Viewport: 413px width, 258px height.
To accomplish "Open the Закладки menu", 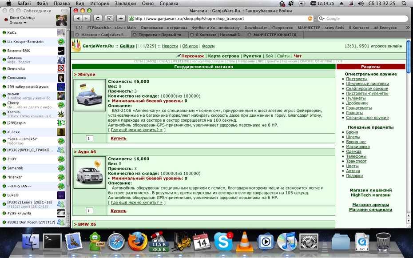I will click(125, 4).
